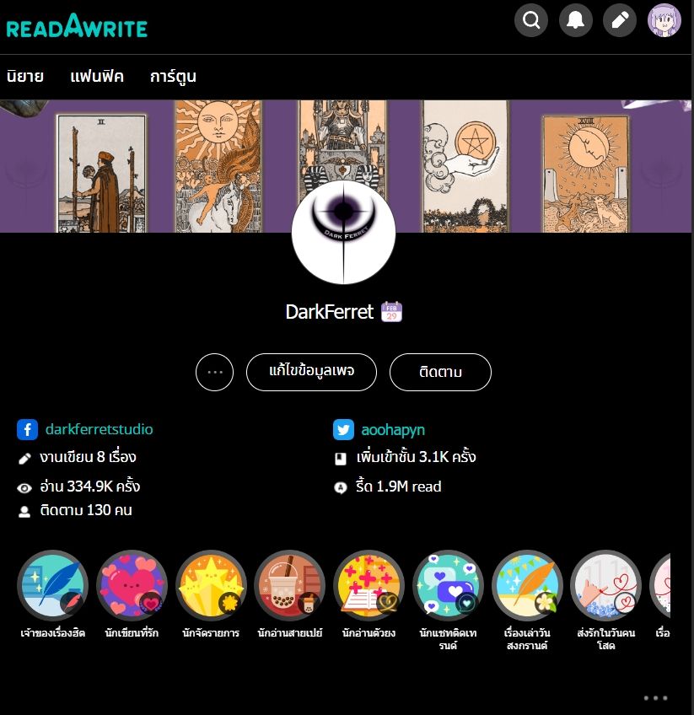Expand more via bottom-right three dots

655,697
